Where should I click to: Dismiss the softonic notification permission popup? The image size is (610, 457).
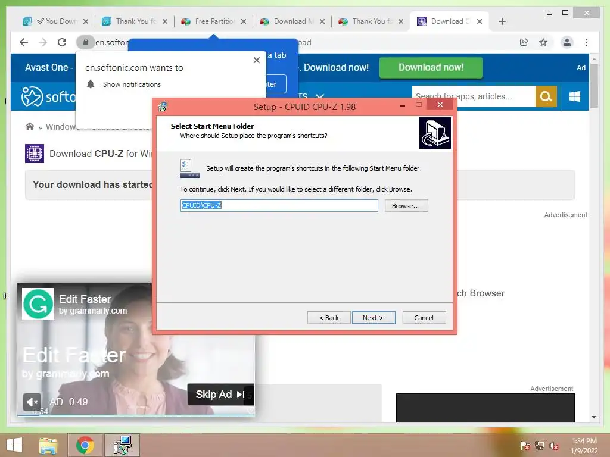[256, 60]
